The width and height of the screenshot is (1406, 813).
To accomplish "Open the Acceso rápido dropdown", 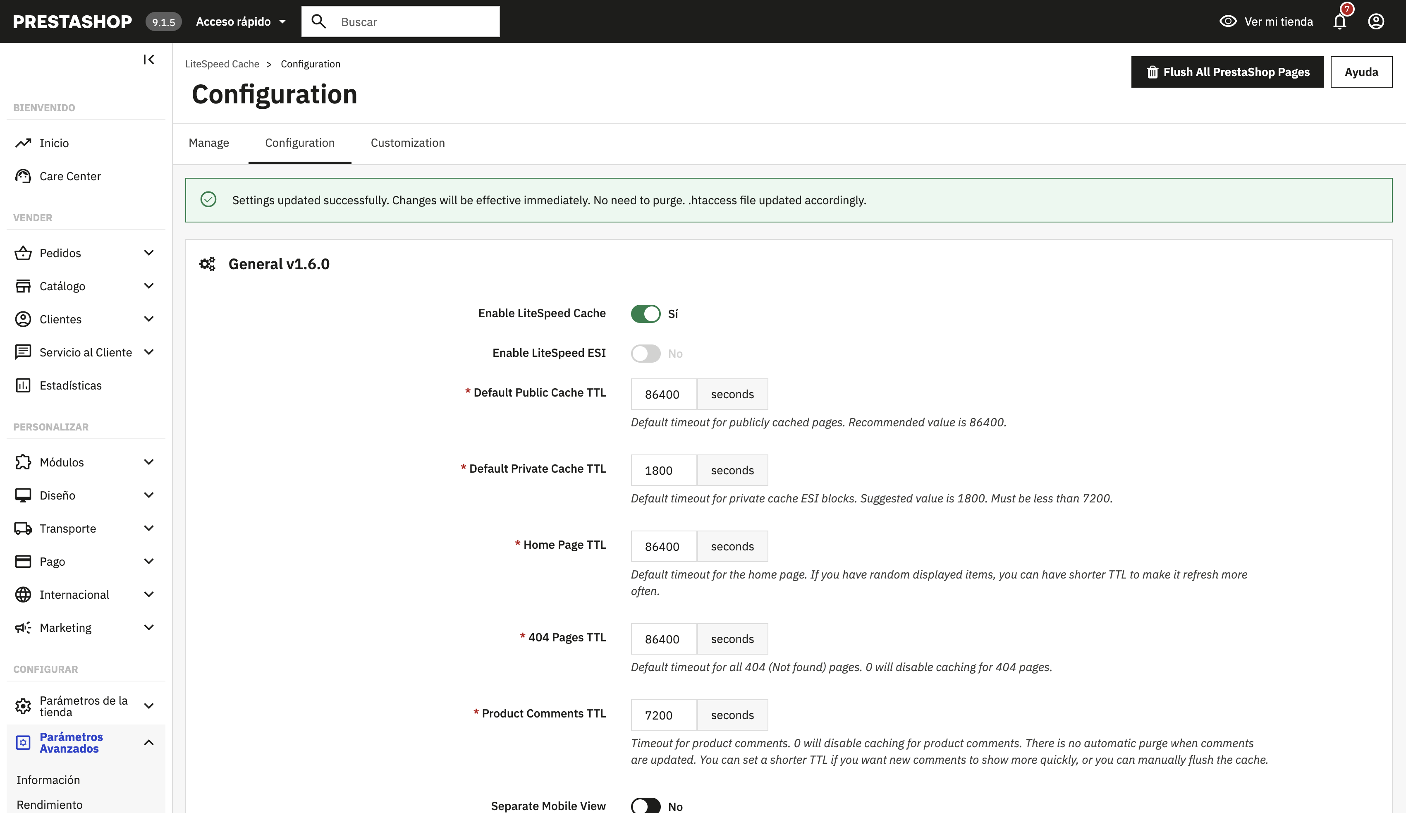I will click(x=241, y=21).
